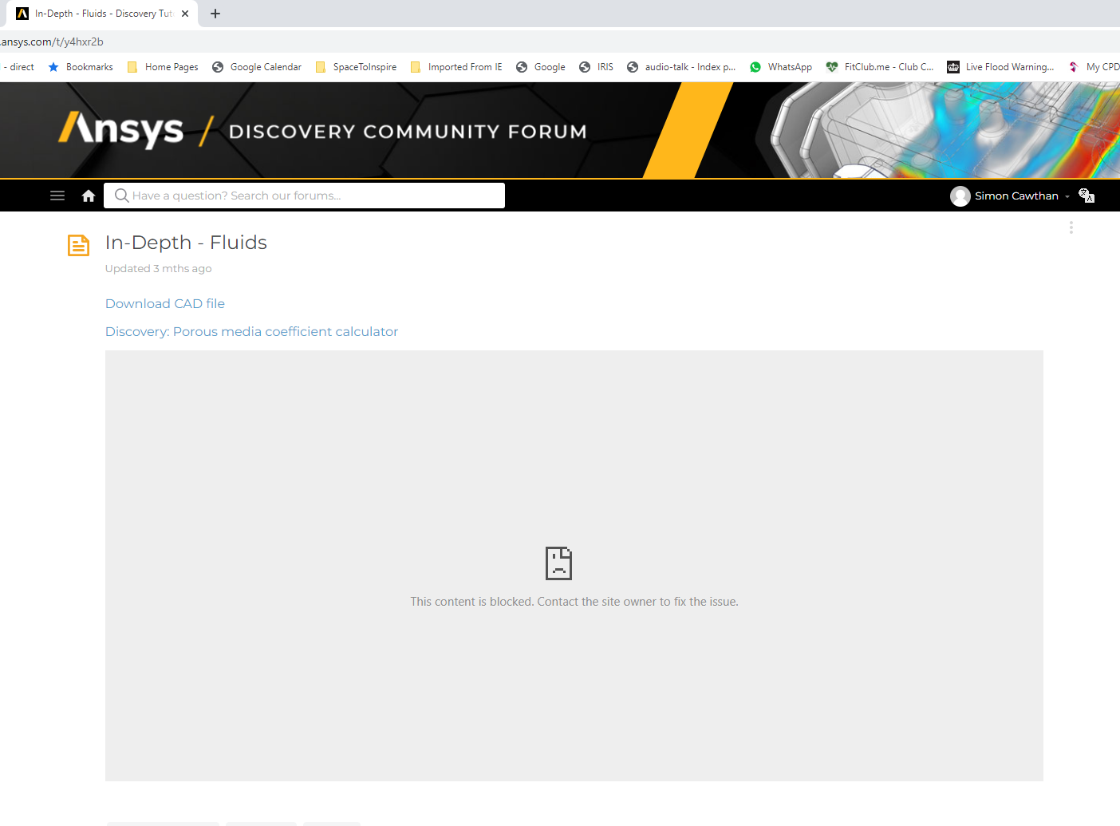Click the search magnifier icon

pyautogui.click(x=122, y=196)
